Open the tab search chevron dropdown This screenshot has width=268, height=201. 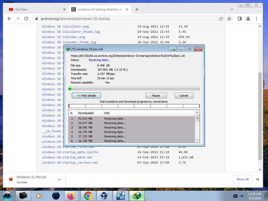pos(232,9)
